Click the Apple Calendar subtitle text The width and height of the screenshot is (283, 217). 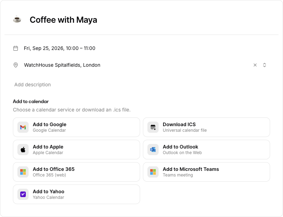[48, 153]
